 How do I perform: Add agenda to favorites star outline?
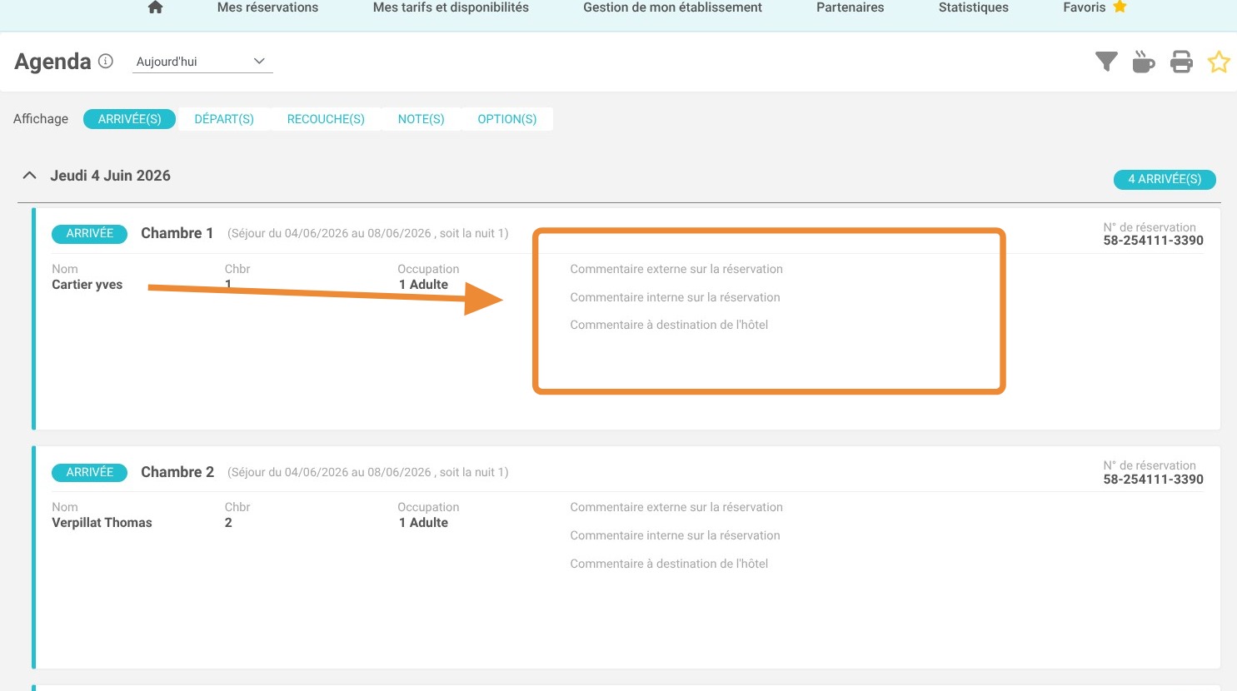tap(1219, 62)
